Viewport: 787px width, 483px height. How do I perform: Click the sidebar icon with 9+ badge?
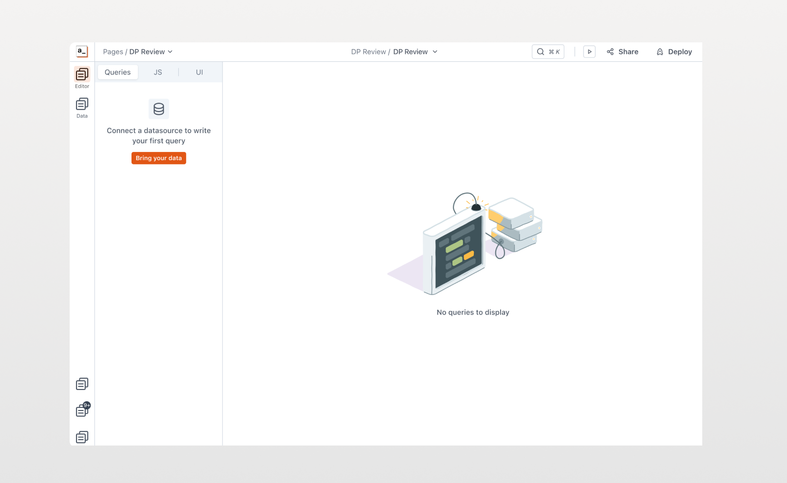click(82, 410)
